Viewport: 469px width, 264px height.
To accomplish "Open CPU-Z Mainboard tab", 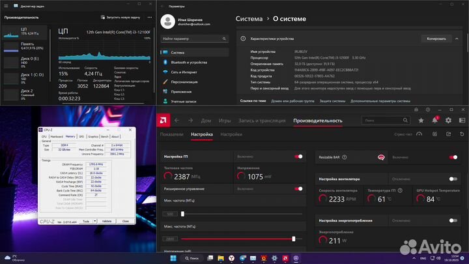I will point(57,136).
